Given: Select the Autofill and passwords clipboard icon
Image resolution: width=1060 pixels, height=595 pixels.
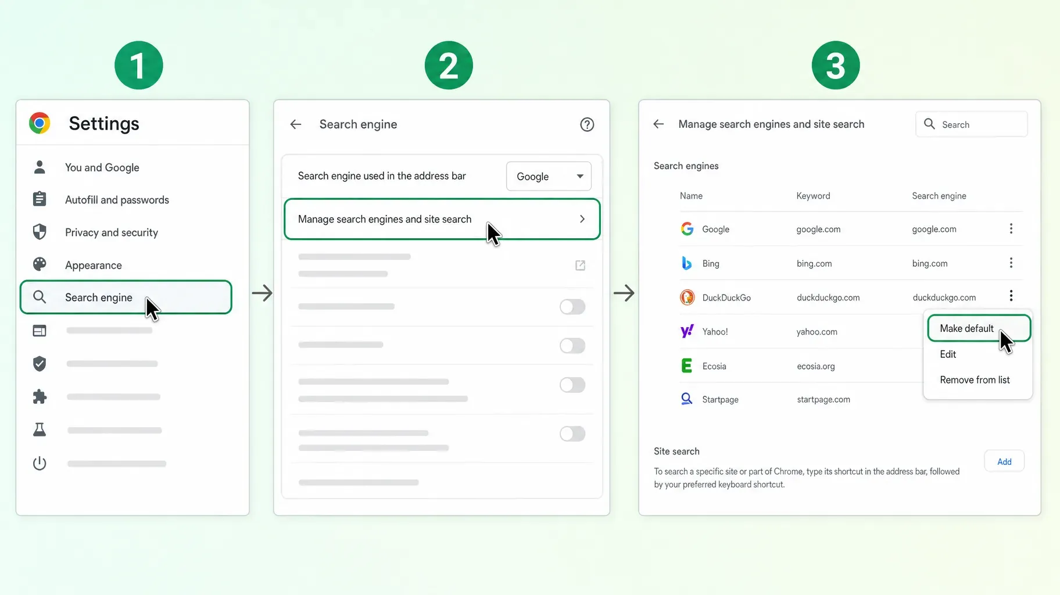Looking at the screenshot, I should click(x=40, y=199).
